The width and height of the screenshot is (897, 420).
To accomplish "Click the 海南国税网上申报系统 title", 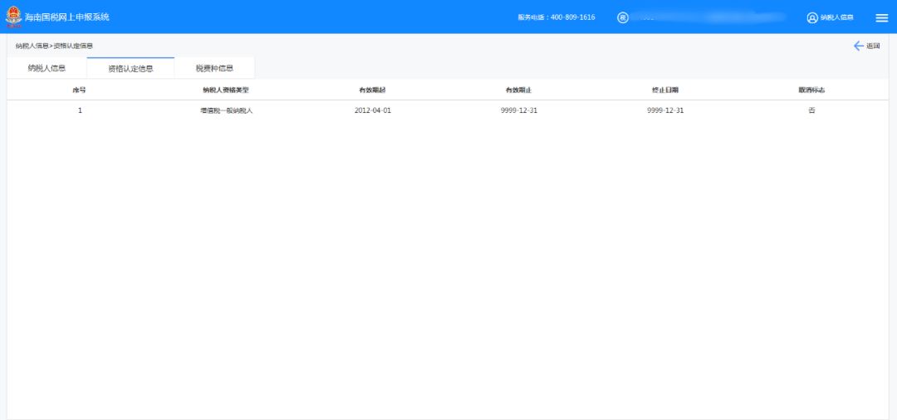I will pyautogui.click(x=67, y=17).
